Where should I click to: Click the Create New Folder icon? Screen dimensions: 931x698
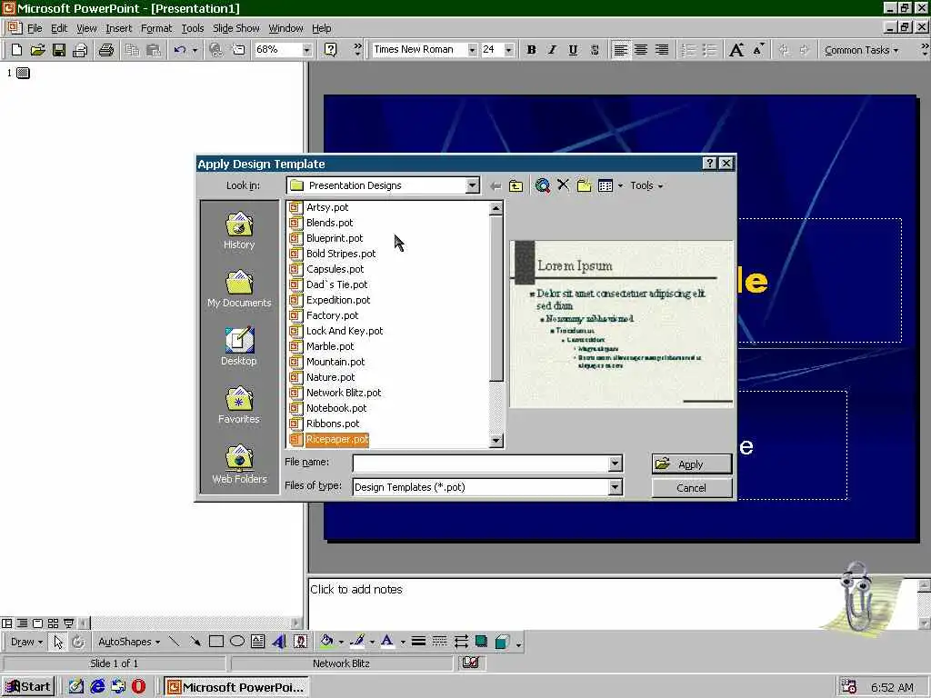(585, 185)
